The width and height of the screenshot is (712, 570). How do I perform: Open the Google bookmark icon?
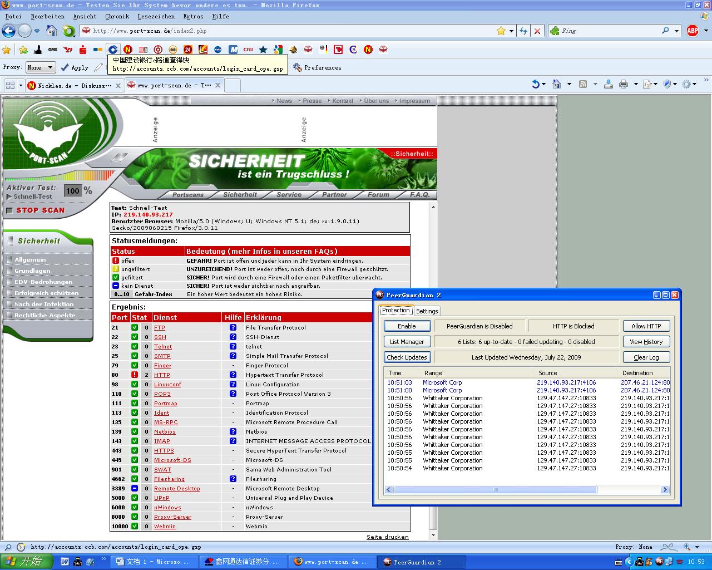(x=278, y=50)
